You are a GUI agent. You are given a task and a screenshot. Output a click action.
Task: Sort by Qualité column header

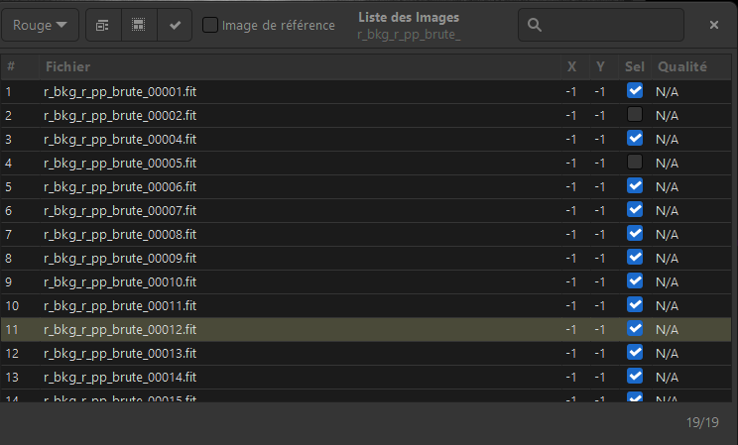(x=681, y=66)
